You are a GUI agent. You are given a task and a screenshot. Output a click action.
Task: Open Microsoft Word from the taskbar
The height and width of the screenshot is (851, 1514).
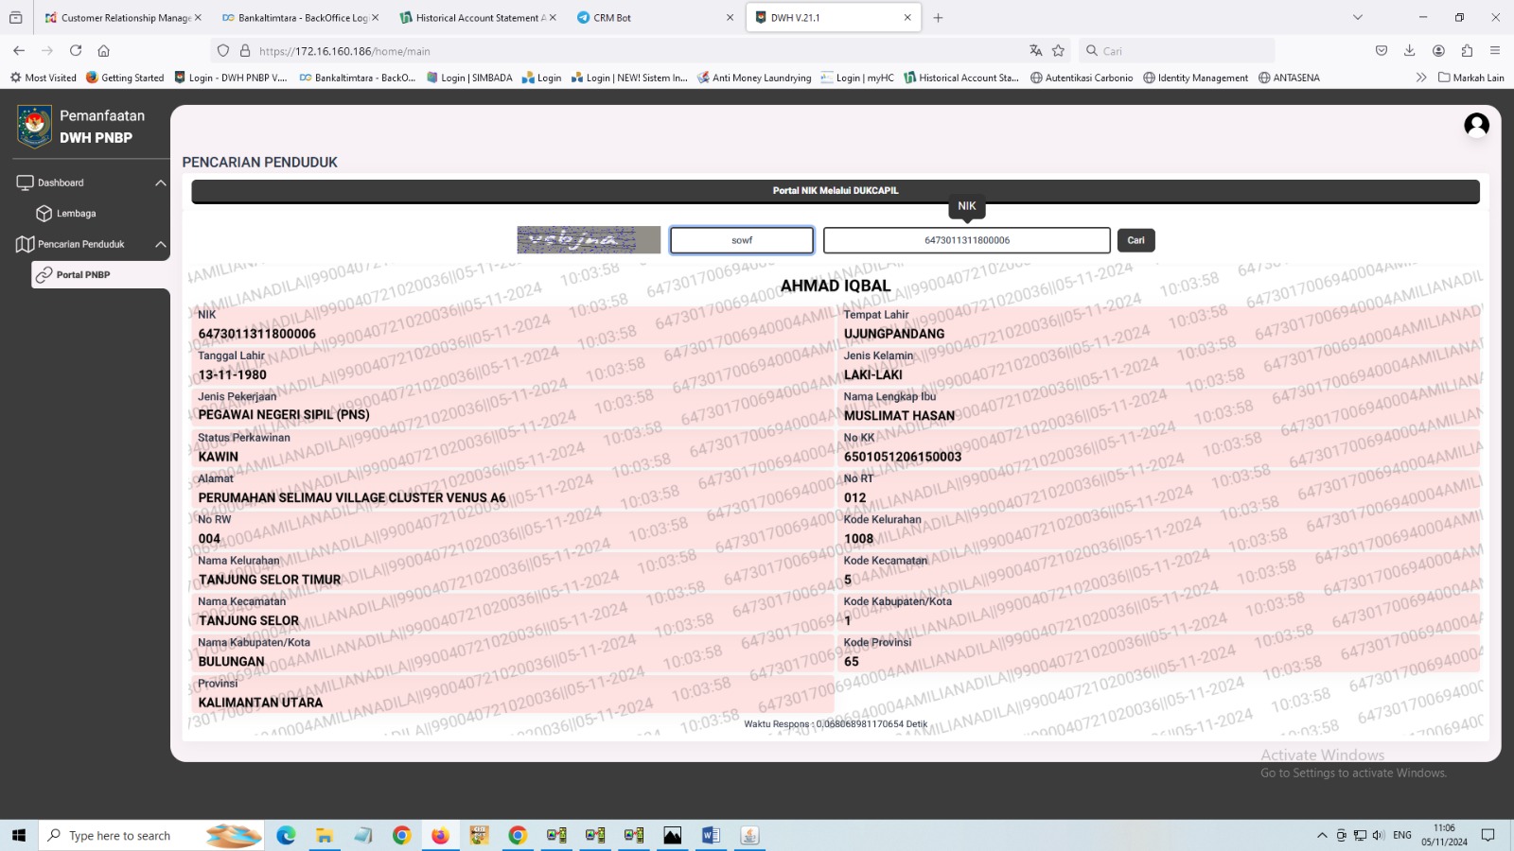[711, 835]
